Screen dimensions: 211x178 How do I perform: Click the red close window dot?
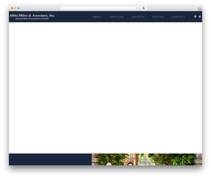(12, 8)
